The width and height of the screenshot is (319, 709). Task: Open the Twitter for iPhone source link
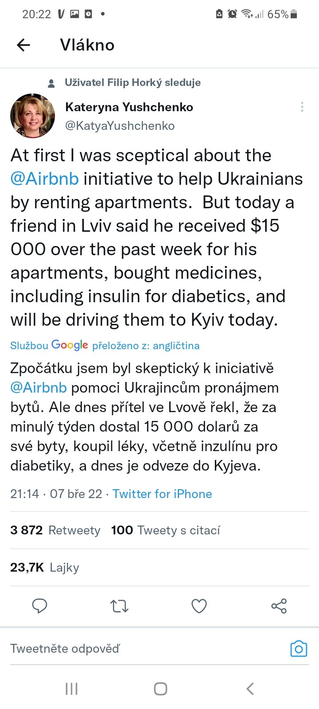coord(162,494)
